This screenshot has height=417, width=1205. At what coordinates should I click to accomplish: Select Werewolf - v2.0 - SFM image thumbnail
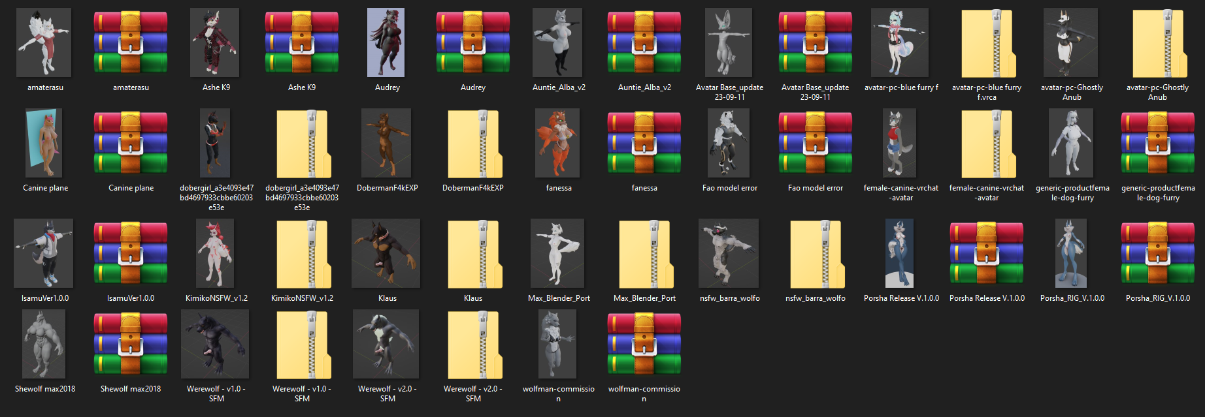pyautogui.click(x=386, y=344)
